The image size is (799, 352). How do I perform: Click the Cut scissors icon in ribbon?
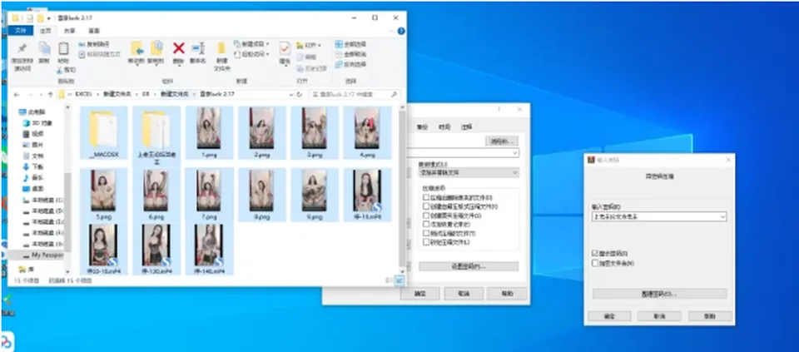tap(67, 70)
